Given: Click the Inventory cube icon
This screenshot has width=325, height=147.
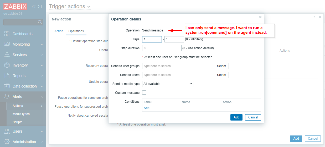Looking at the screenshot, I should (7, 65).
